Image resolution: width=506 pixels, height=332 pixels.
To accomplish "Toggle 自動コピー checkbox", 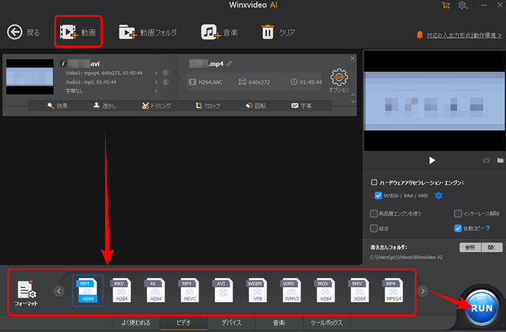I will tap(458, 228).
